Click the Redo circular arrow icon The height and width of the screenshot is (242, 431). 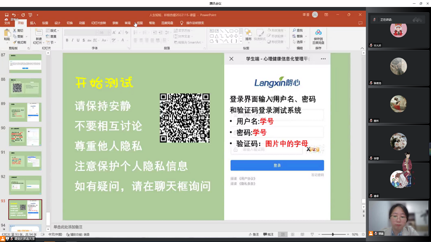(x=23, y=15)
